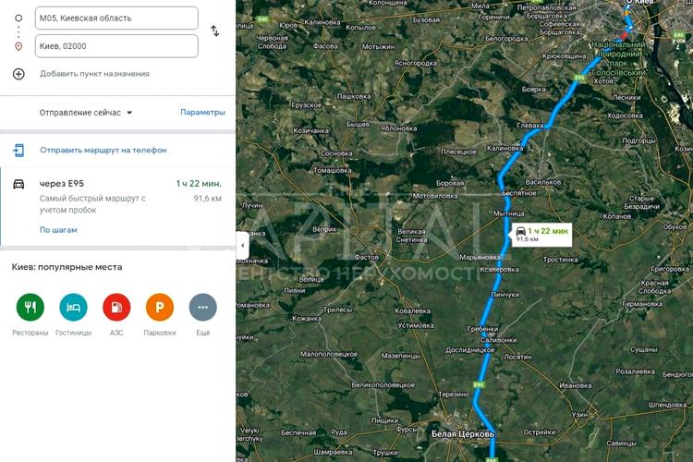The image size is (693, 462).
Task: Select the Гостиницы hotels icon
Action: 73,307
